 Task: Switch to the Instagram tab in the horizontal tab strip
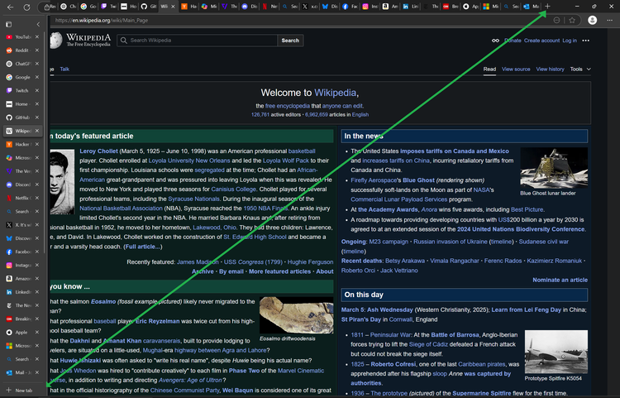click(x=370, y=7)
